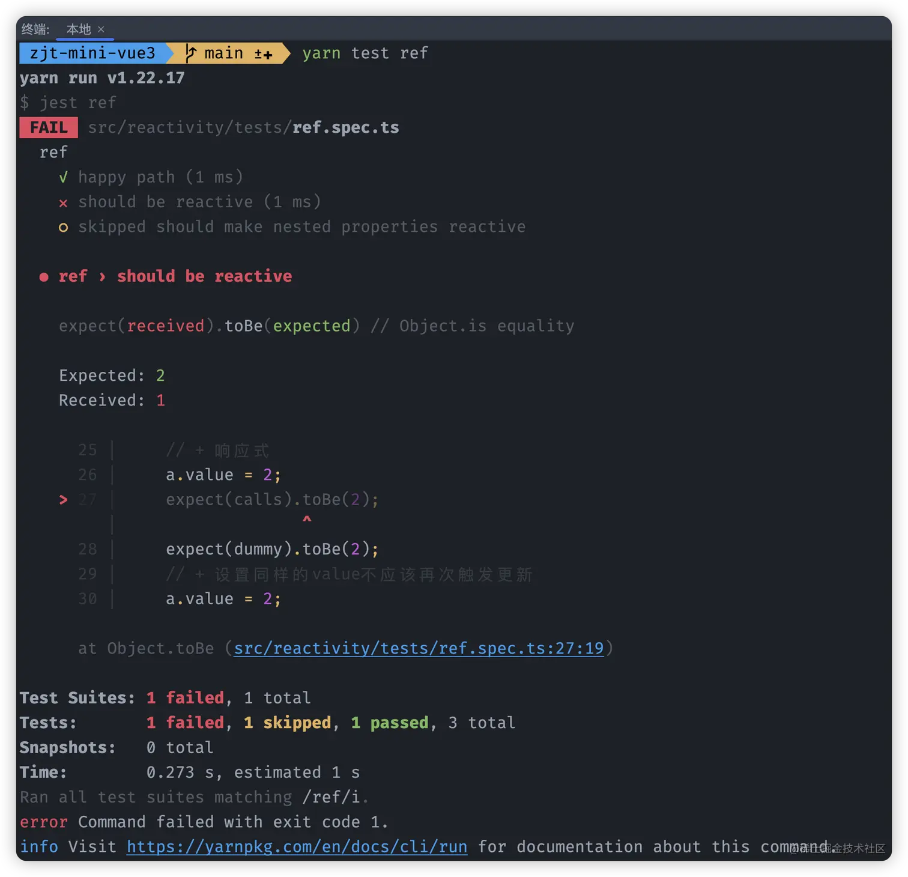Screen dimensions: 908x877
Task: Click the 'src/reactivity/tests/ref.spec.ts' file path
Action: tap(243, 127)
